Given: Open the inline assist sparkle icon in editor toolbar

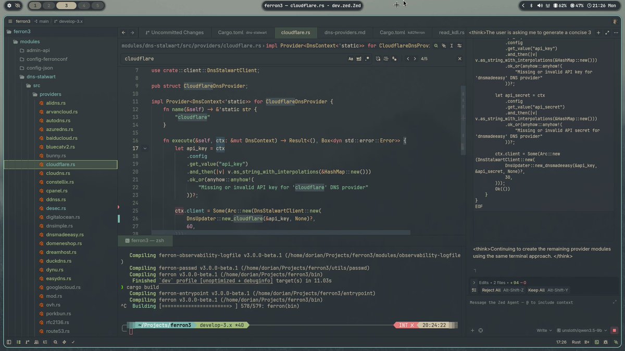Looking at the screenshot, I should point(444,46).
